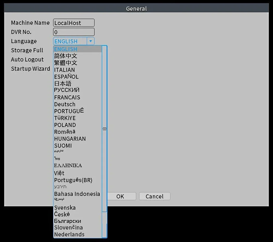Pick ITALIAN from the dropdown list

pyautogui.click(x=64, y=70)
